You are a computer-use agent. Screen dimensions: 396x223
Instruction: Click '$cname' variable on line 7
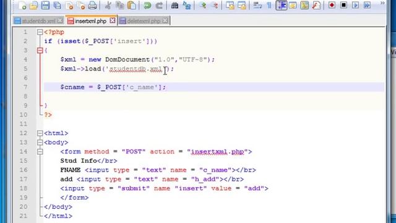click(x=72, y=87)
